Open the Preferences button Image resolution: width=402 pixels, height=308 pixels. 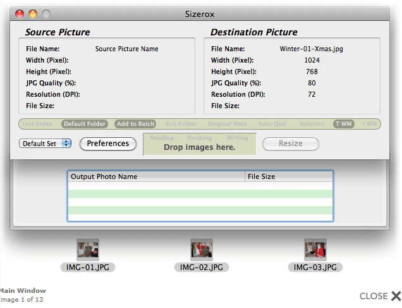pyautogui.click(x=108, y=144)
